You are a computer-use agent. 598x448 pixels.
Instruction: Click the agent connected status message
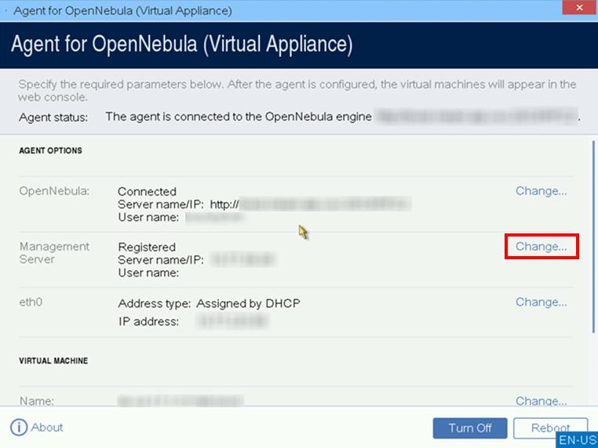click(239, 117)
